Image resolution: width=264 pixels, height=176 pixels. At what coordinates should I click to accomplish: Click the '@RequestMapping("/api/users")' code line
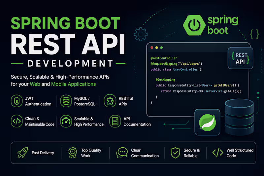[x=176, y=64]
